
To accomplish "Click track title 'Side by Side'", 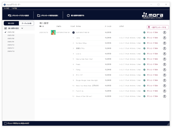I will pos(84,59).
